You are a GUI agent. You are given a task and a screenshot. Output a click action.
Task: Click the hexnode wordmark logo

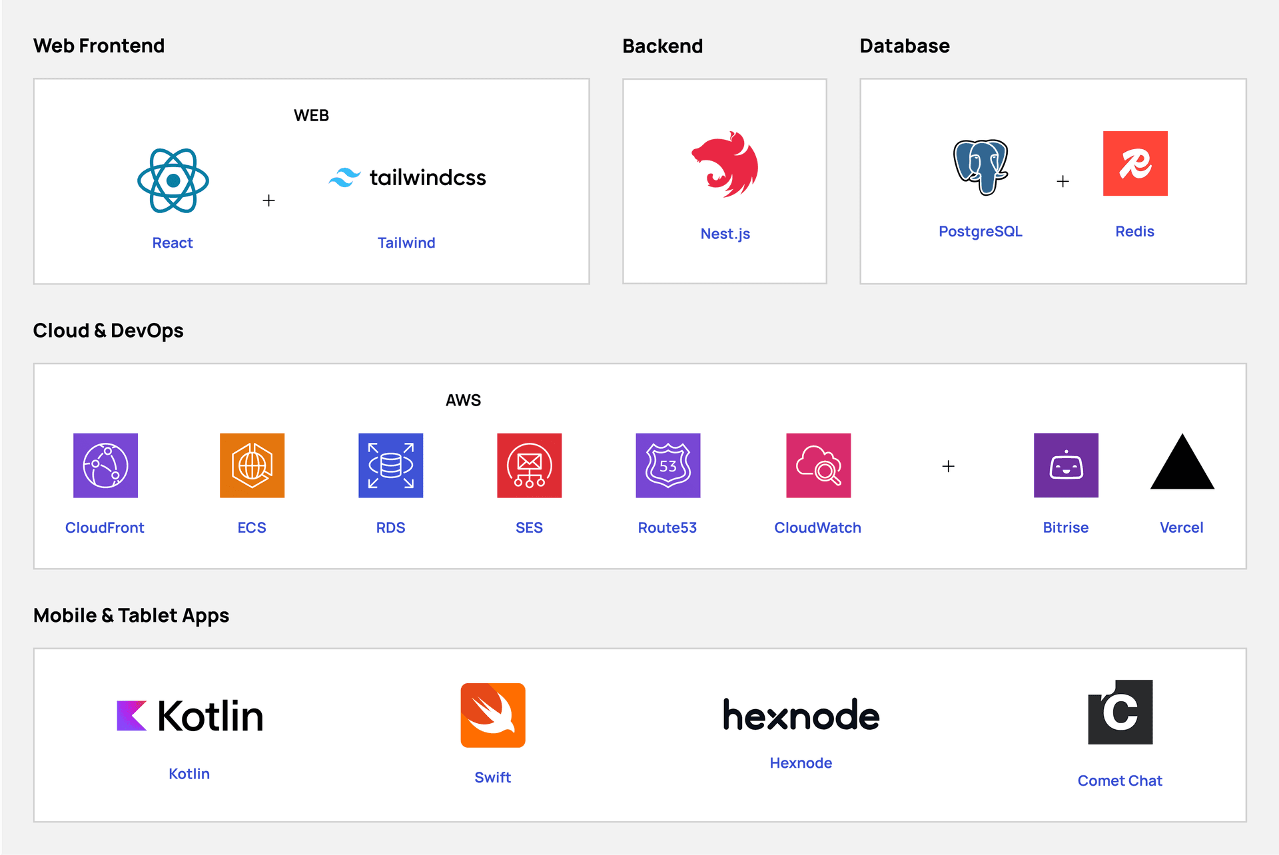pyautogui.click(x=801, y=715)
